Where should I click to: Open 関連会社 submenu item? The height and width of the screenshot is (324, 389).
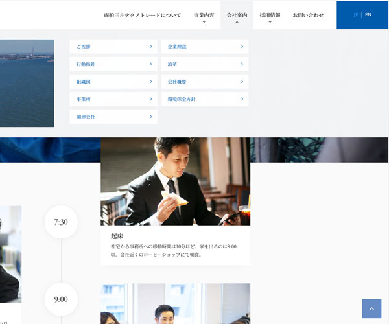point(113,117)
